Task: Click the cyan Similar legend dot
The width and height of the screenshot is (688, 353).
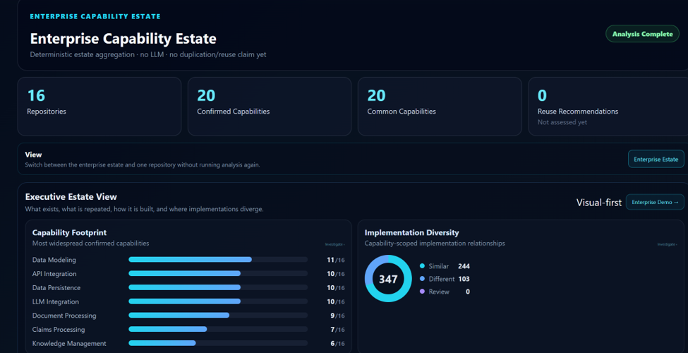Action: (422, 266)
